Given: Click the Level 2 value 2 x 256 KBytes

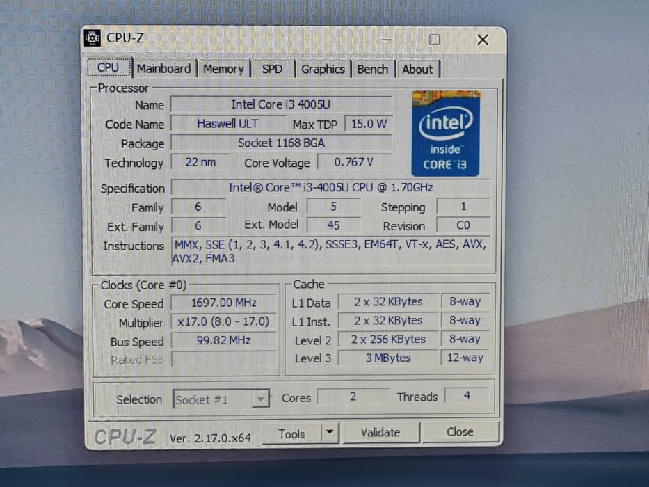Looking at the screenshot, I should [x=388, y=340].
